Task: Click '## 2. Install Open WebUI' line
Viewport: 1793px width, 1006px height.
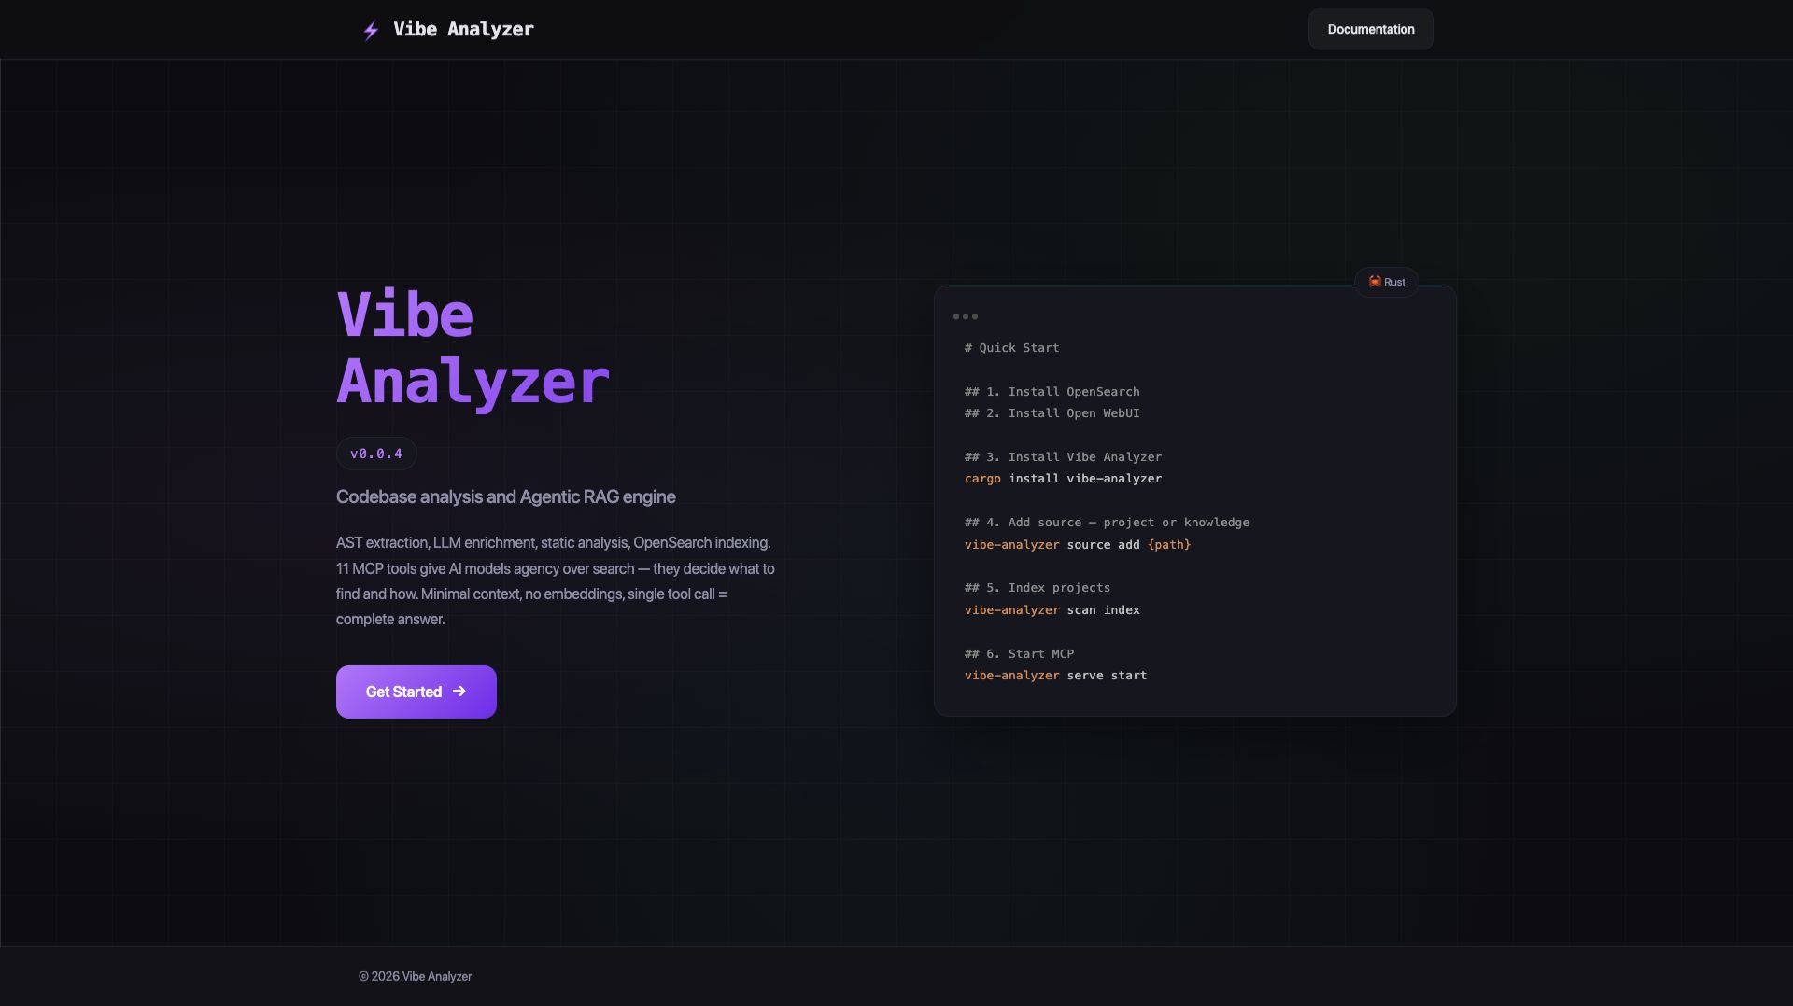Action: 1052,413
